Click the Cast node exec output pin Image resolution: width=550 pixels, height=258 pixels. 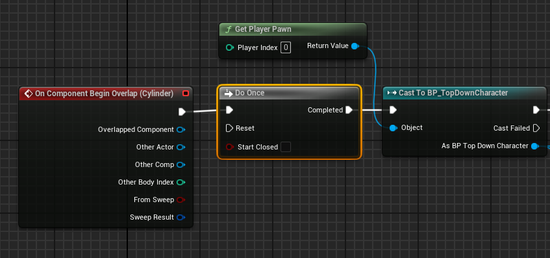(536, 110)
